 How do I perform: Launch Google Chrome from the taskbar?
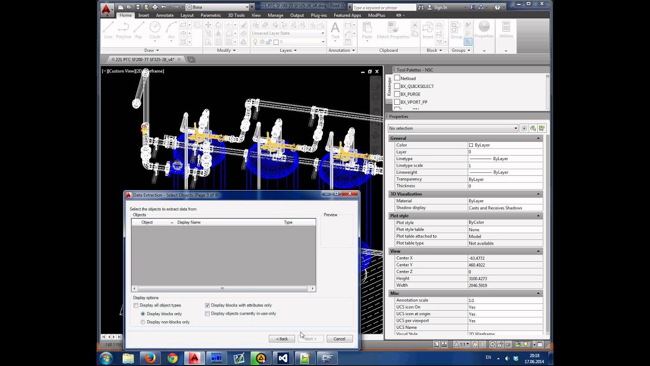pos(172,358)
